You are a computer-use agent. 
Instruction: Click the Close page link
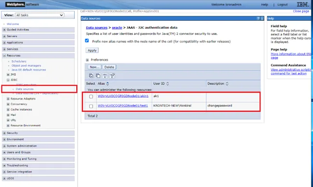tap(301, 11)
